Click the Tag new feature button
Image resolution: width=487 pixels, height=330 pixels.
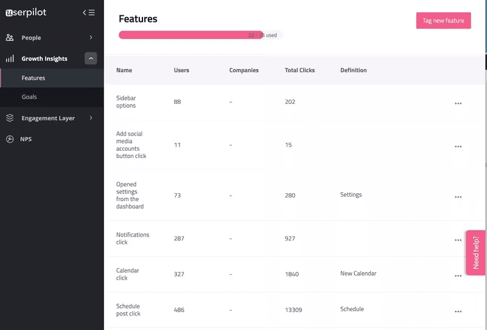(443, 21)
